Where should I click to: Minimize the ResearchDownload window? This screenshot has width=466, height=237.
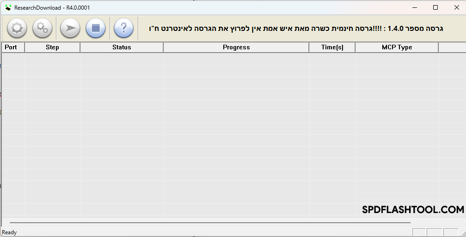point(414,7)
